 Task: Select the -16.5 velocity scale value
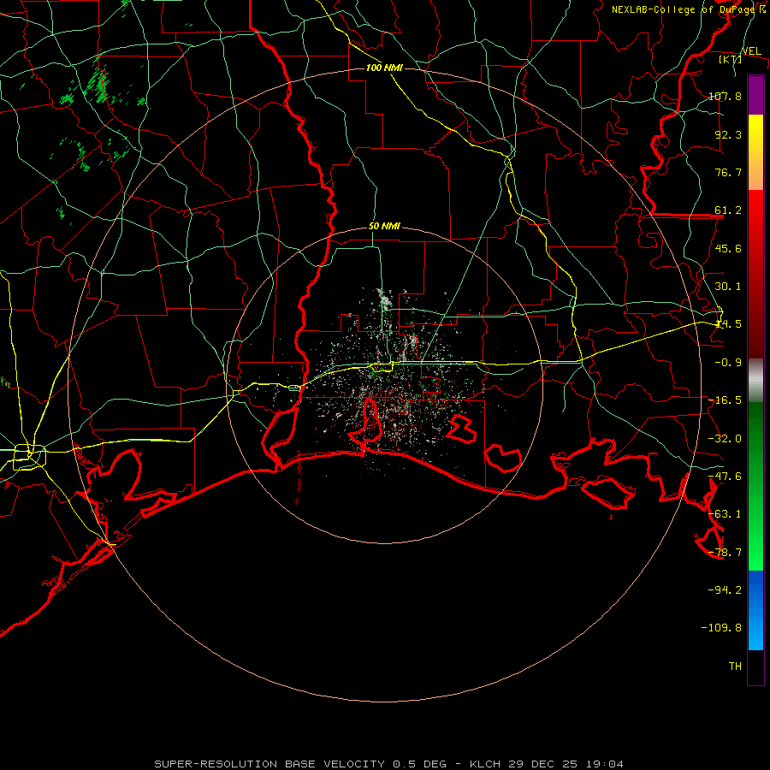[725, 400]
